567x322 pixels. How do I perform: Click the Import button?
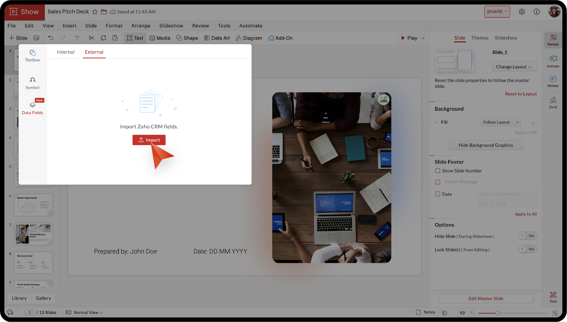click(149, 140)
